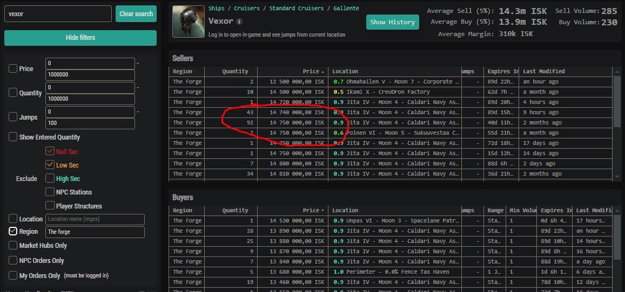
Task: Click Sellers scrollbar down arrow
Action: click(x=617, y=176)
